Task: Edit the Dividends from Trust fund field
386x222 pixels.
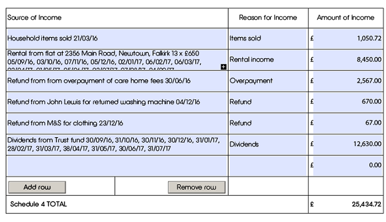Action: tap(117, 145)
